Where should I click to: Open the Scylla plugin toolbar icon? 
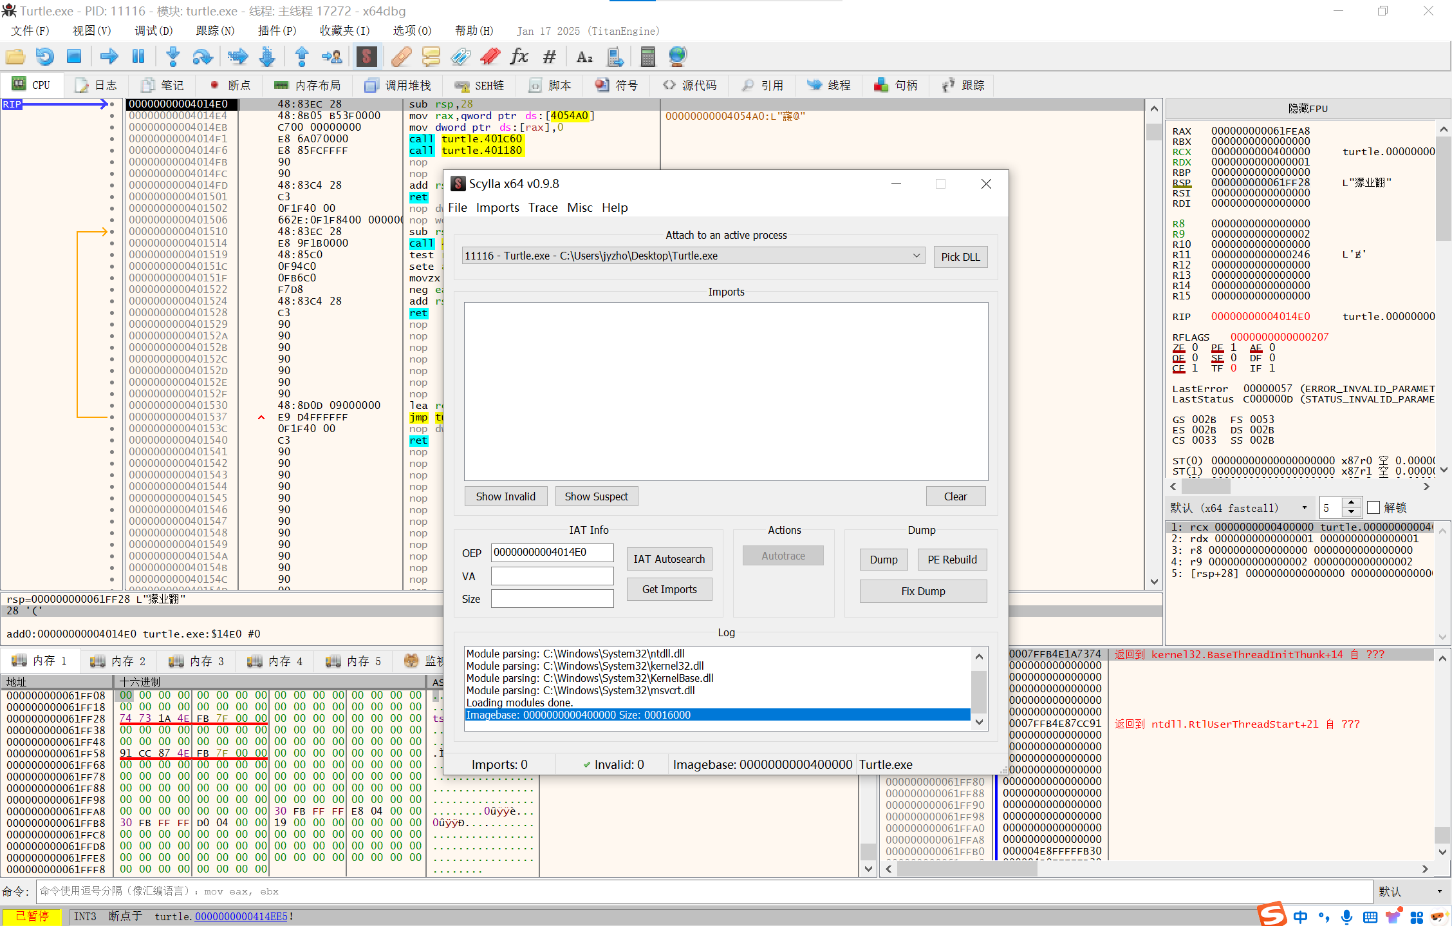(366, 57)
